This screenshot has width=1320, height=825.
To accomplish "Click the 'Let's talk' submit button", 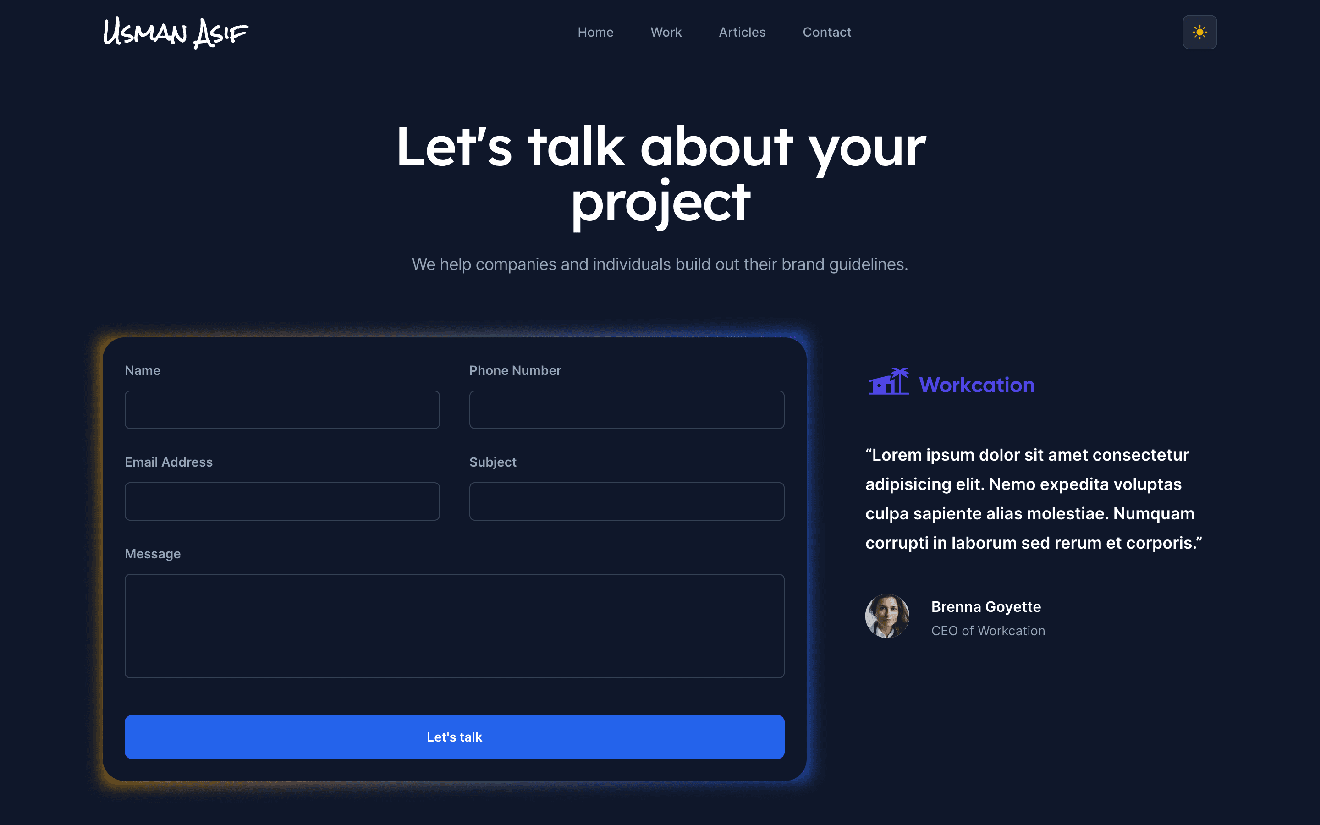I will (x=454, y=737).
